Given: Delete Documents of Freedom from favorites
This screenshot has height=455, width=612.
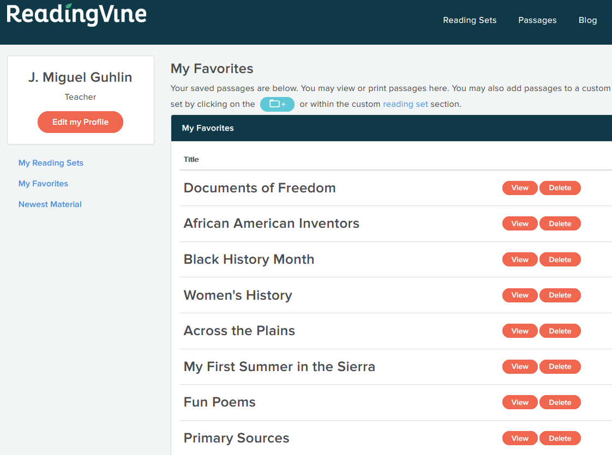Looking at the screenshot, I should point(560,188).
